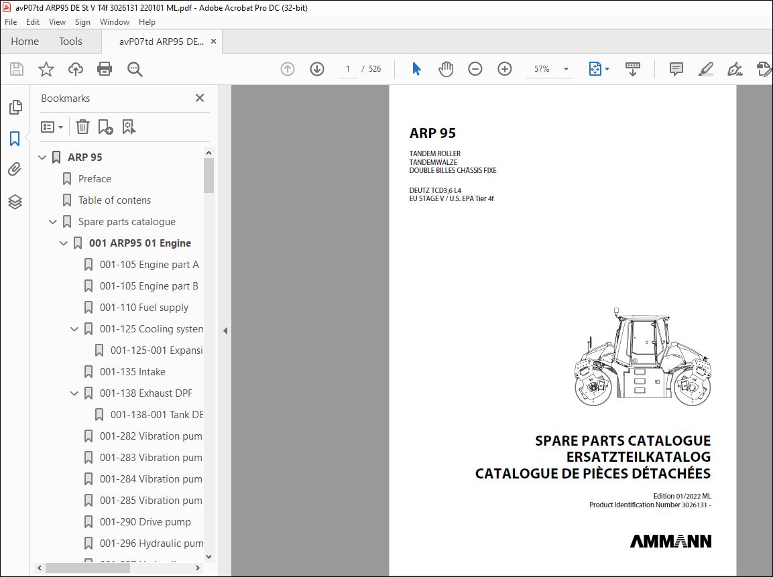Open the Sign document tool
This screenshot has width=773, height=577.
click(735, 69)
